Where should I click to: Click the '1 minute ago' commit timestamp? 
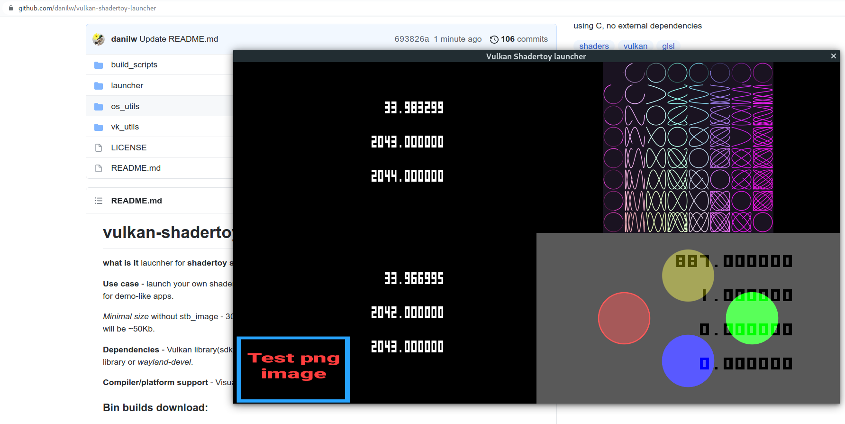click(458, 39)
